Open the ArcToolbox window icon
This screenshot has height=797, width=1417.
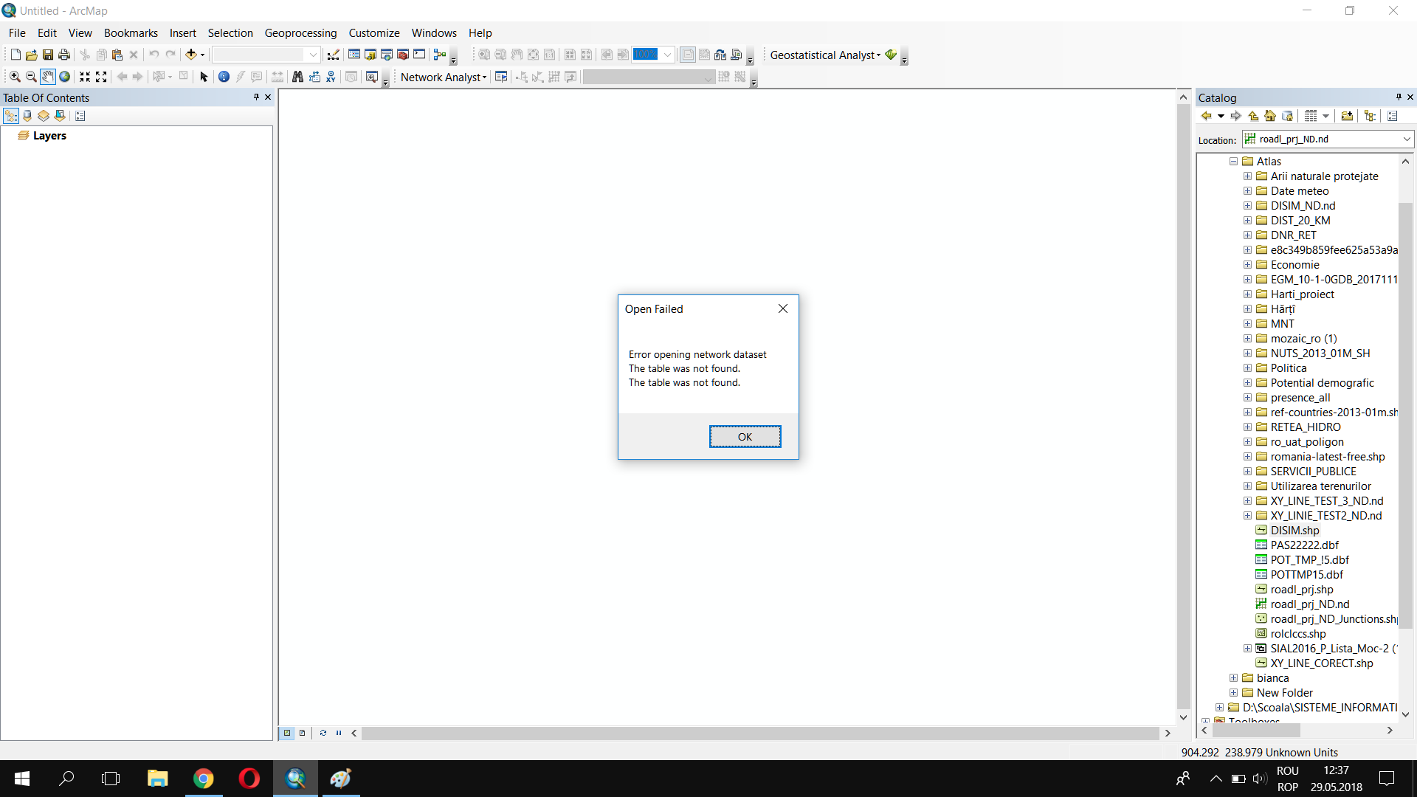point(403,55)
